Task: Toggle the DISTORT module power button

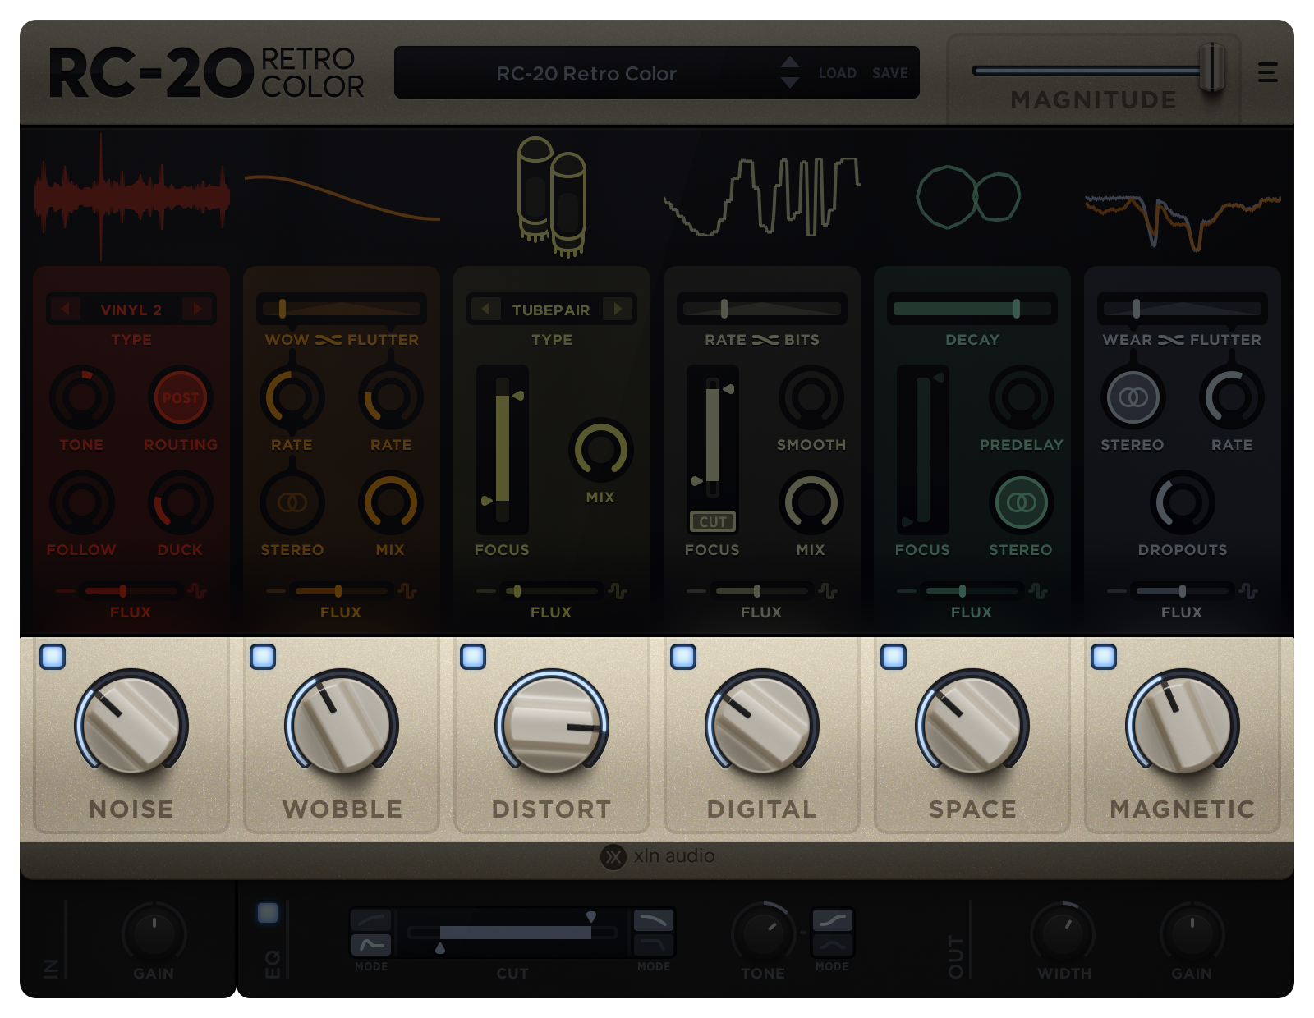Action: (x=473, y=657)
